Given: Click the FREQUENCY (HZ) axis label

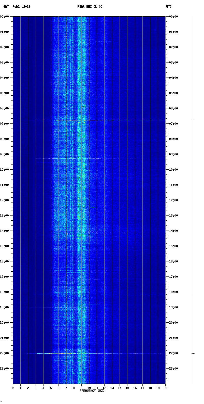Looking at the screenshot, I should (x=92, y=391).
